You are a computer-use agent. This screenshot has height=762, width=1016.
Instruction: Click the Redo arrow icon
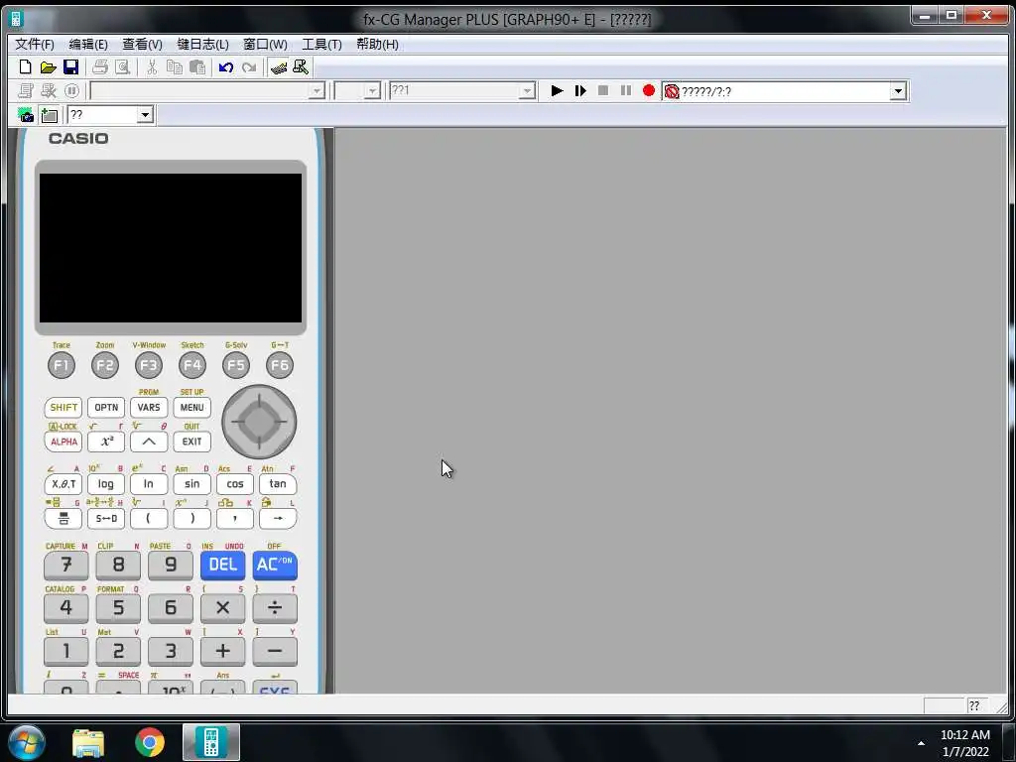pos(249,67)
